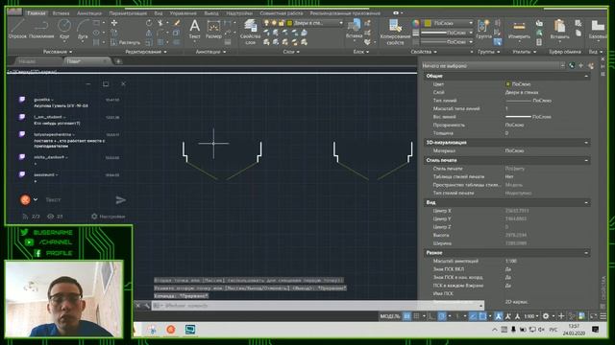The width and height of the screenshot is (615, 345).
Task: Open the Главная ribbon tab
Action: click(x=37, y=13)
